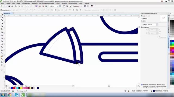The width and height of the screenshot is (174, 97).
Task: Open the Правка menu
Action: pyautogui.click(x=8, y=4)
